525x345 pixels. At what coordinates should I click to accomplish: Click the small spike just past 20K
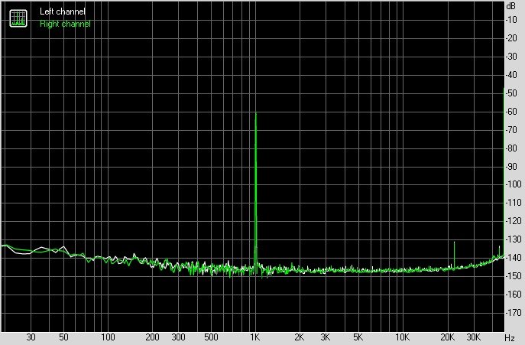click(454, 255)
